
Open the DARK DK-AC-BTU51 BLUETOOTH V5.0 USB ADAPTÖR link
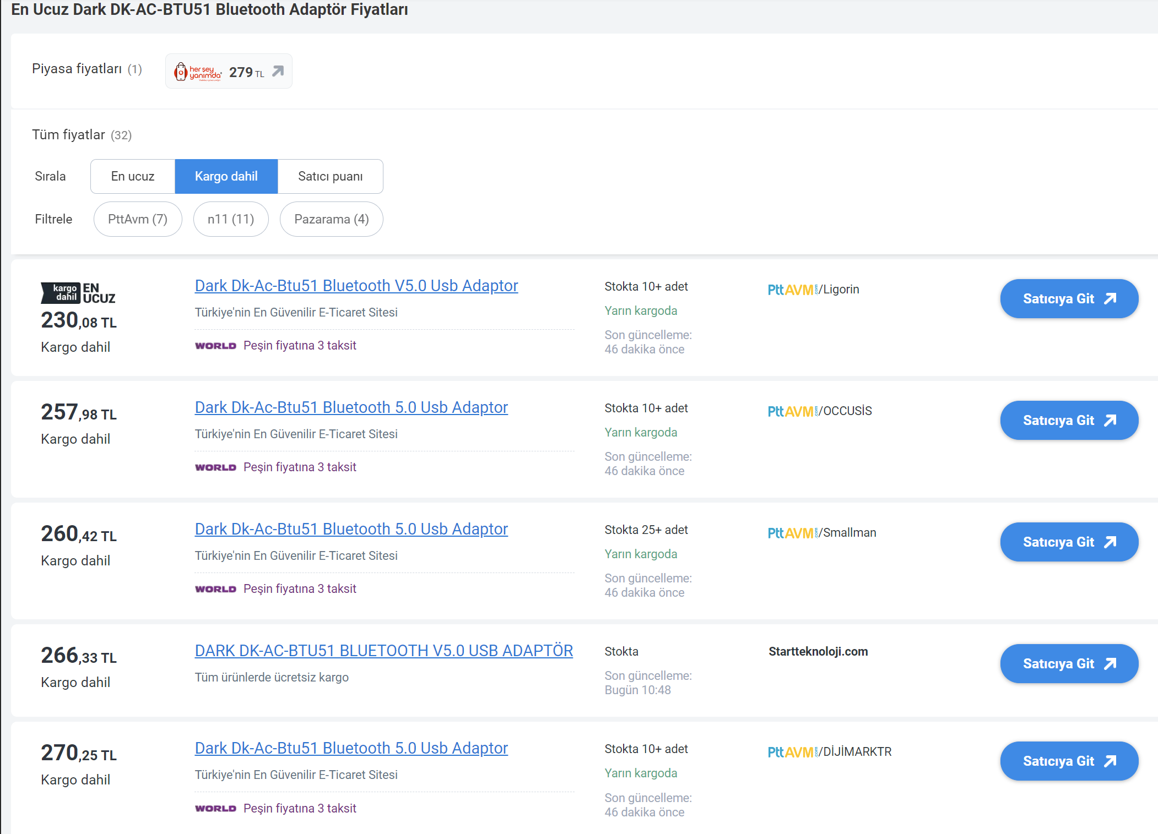(383, 651)
